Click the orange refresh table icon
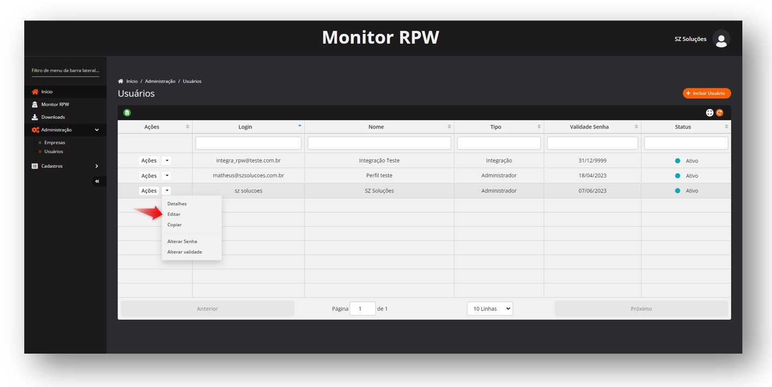This screenshot has height=387, width=772. click(x=719, y=112)
